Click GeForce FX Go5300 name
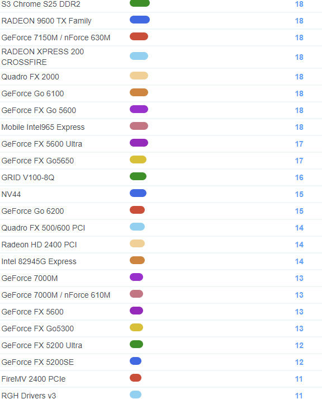The height and width of the screenshot is (399, 322). pos(37,328)
